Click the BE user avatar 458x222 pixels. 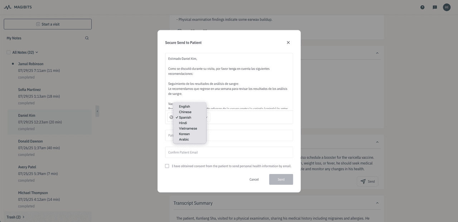447,7
